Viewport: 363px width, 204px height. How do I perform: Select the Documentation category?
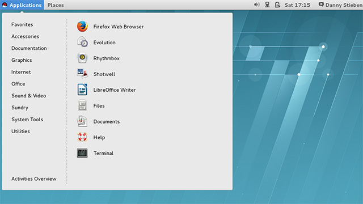29,48
